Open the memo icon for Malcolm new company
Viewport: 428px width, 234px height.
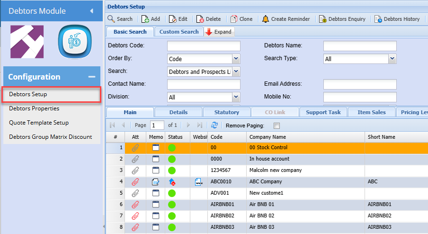pyautogui.click(x=155, y=170)
